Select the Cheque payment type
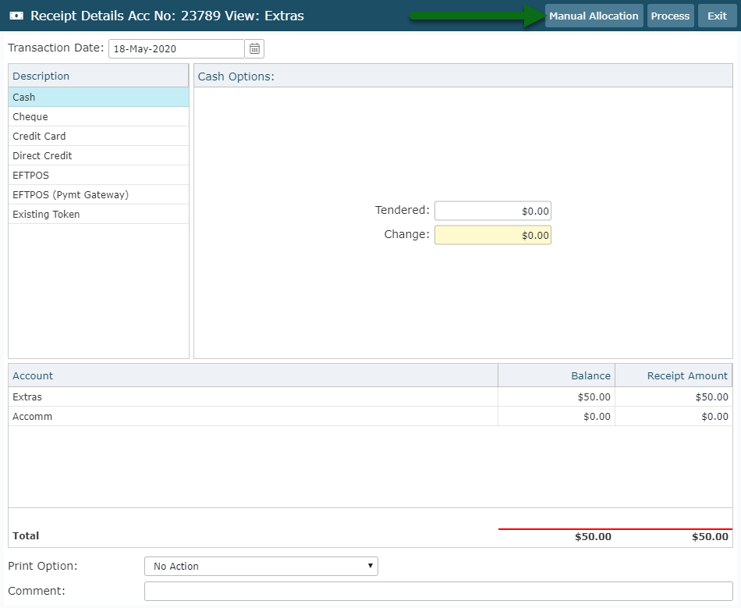 (x=98, y=117)
